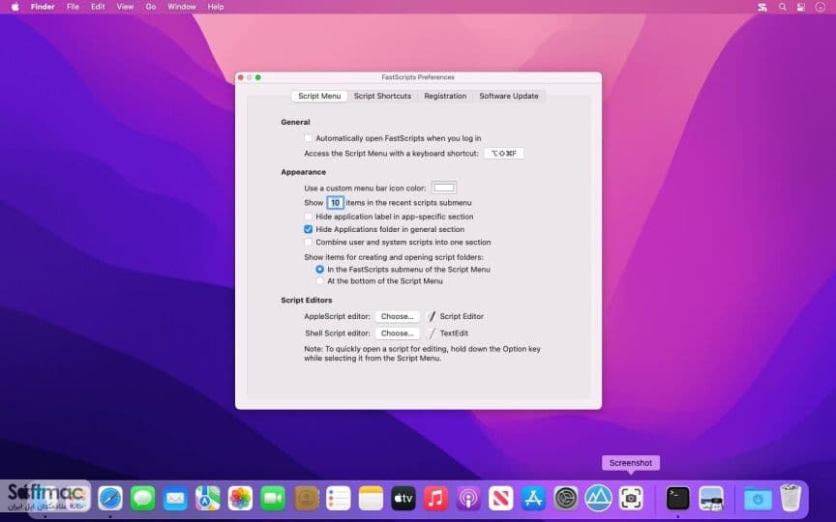Viewport: 836px width, 522px height.
Task: Open the Go menu
Action: pos(151,7)
